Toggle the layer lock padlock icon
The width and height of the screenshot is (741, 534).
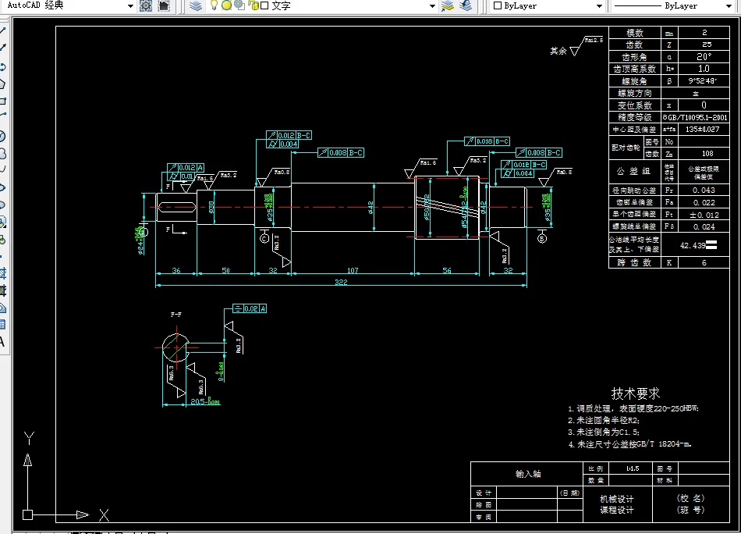pos(253,5)
